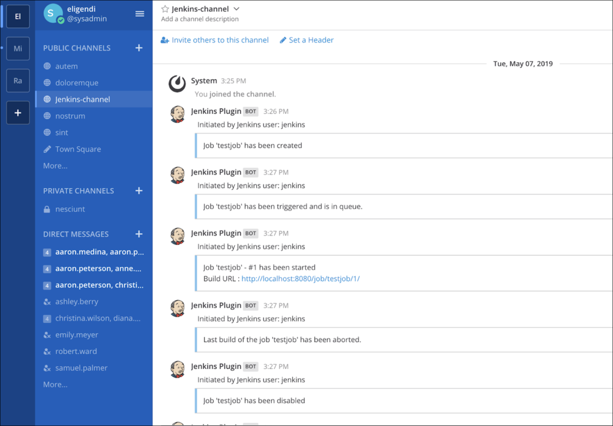Open the doloremque channel

94,83
